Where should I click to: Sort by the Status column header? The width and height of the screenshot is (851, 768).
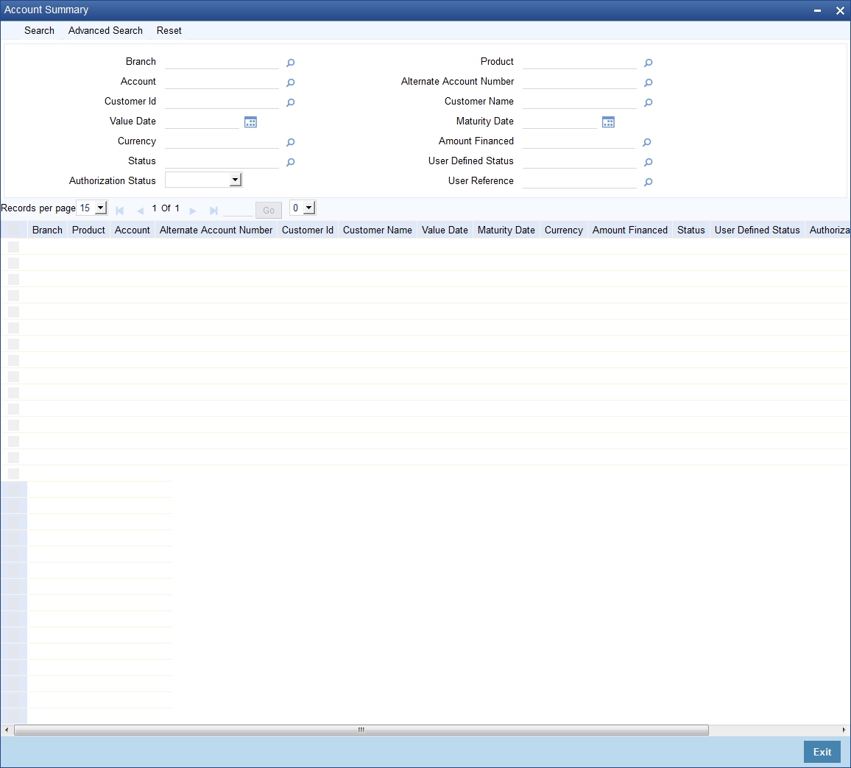point(691,230)
